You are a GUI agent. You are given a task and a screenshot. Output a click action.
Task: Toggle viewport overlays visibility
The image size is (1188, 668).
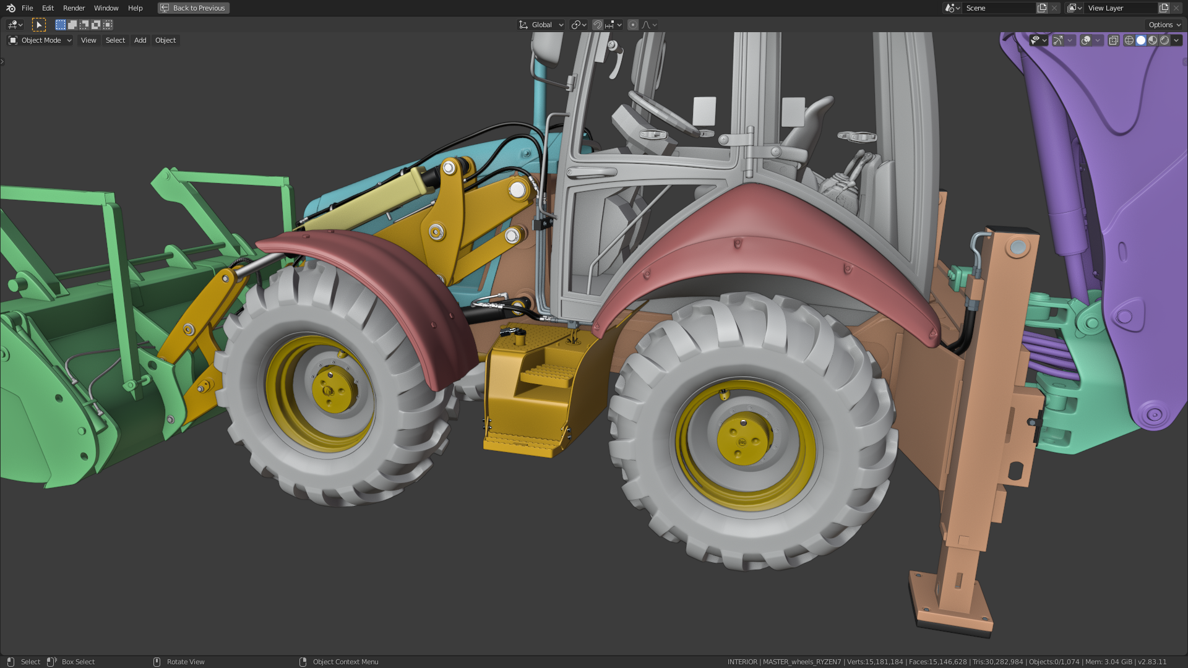[x=1086, y=40]
